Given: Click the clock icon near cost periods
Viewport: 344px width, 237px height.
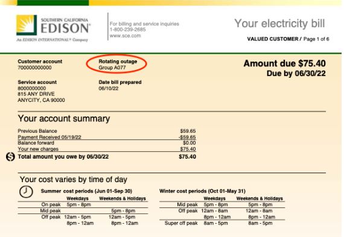Looking at the screenshot, I should (x=26, y=192).
